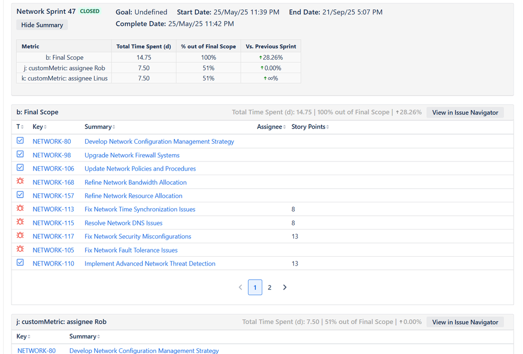Sort the assignee Rob table by Summary
This screenshot has width=523, height=354.
(x=85, y=336)
